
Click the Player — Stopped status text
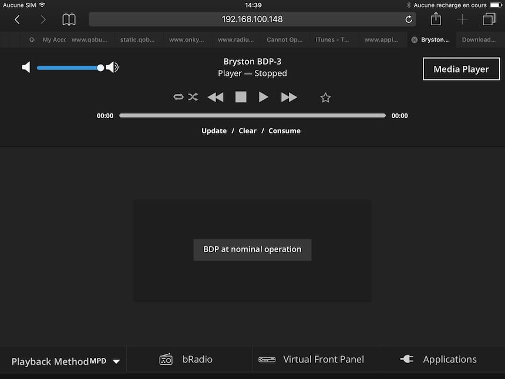(252, 73)
